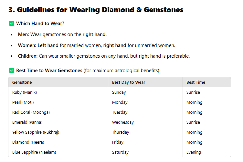Select the Red Coral (Moonga) cell
The width and height of the screenshot is (243, 162).
58,112
